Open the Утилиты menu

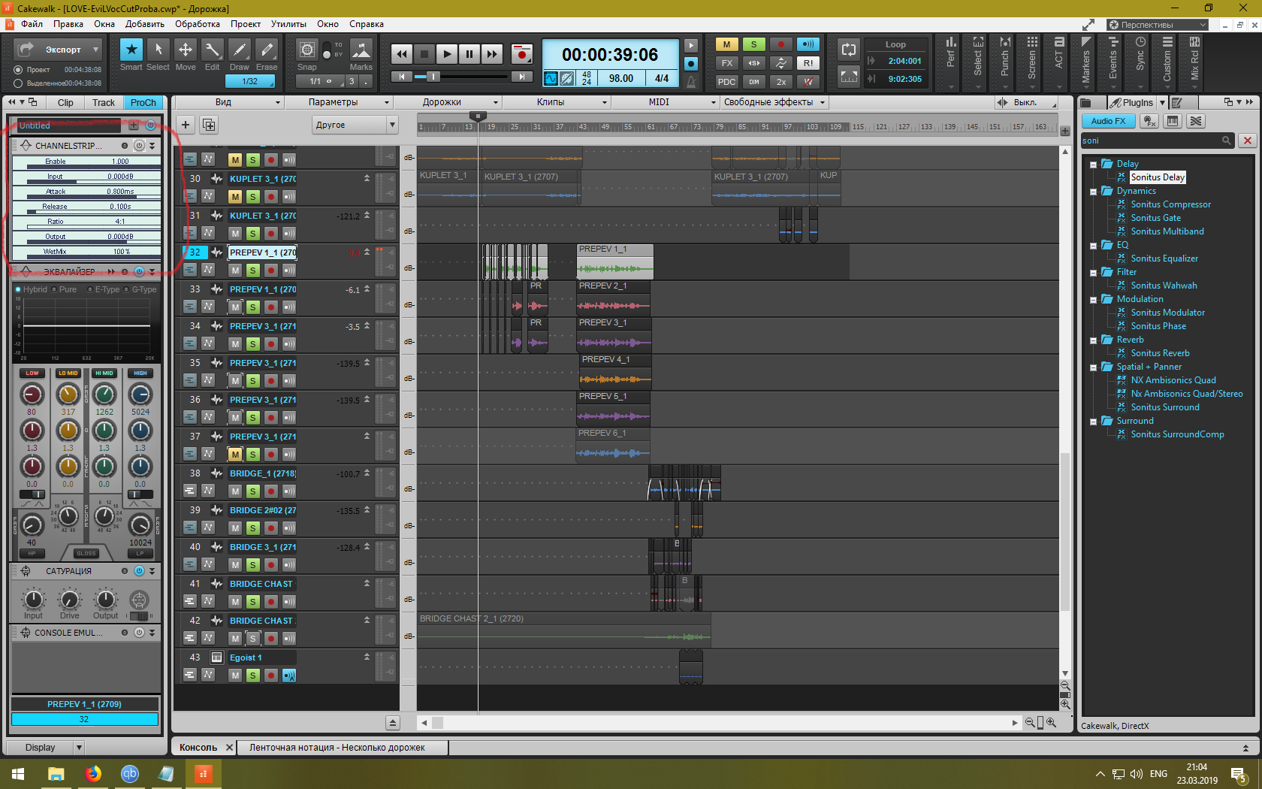pos(288,24)
